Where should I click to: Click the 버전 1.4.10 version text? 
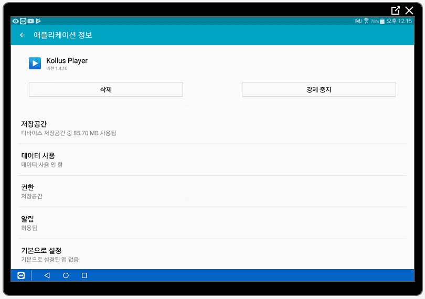click(57, 68)
